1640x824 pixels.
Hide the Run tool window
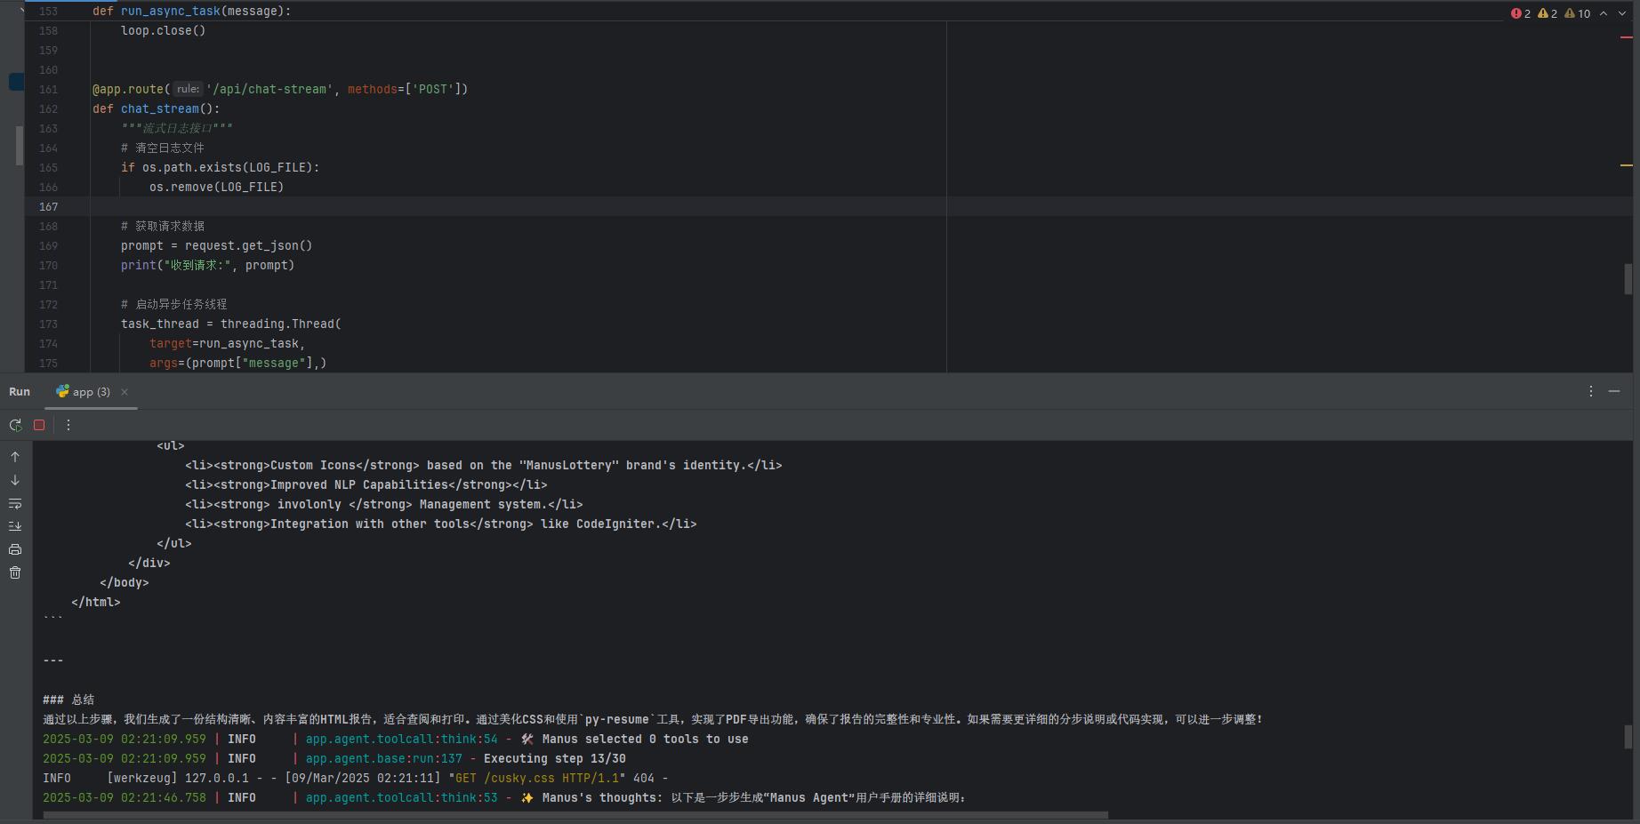pos(1614,391)
